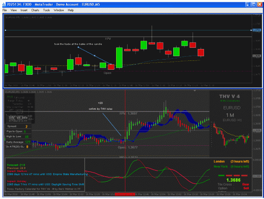Click the 'Open: 1.3677' level label

tap(128, 147)
